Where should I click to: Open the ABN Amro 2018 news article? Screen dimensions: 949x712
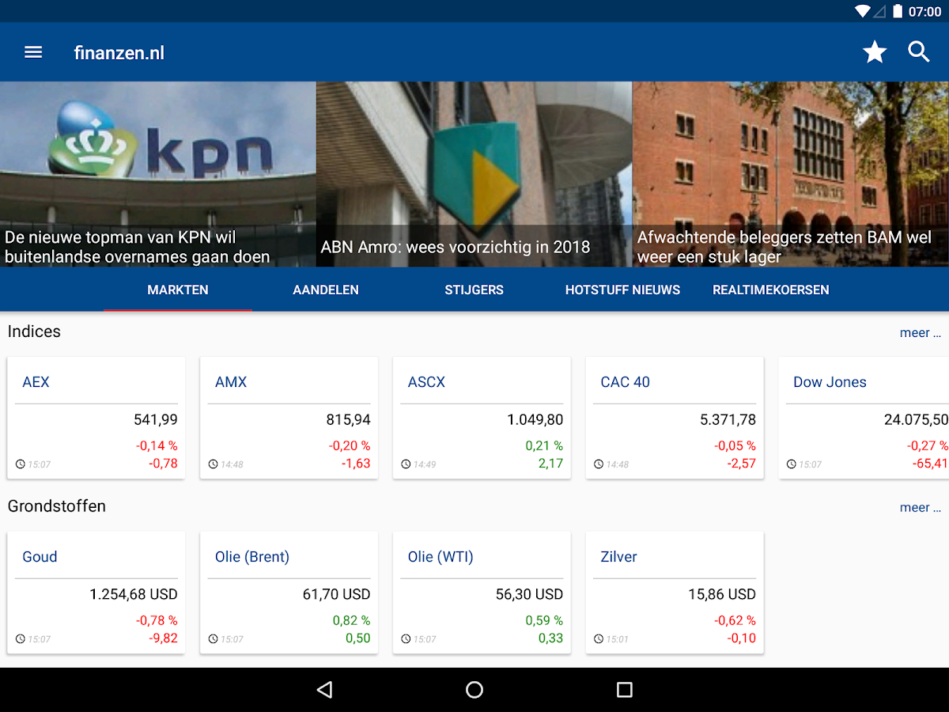click(475, 174)
